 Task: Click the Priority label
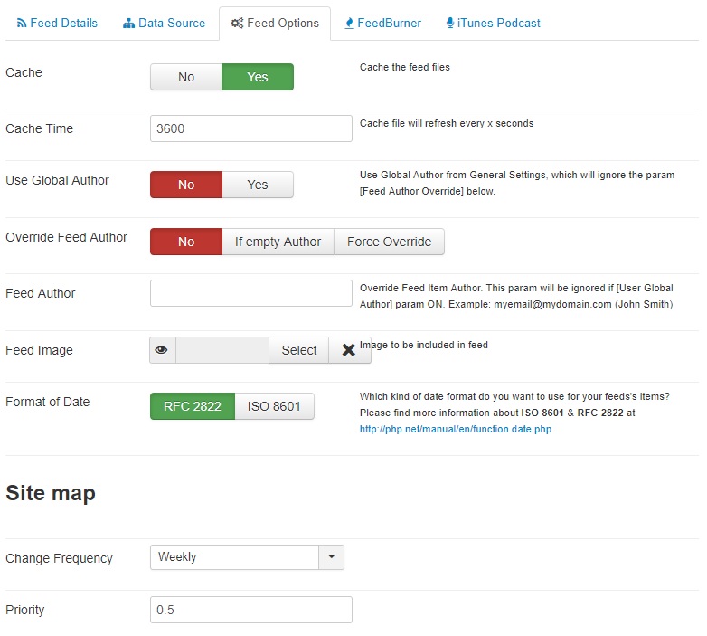pyautogui.click(x=24, y=611)
